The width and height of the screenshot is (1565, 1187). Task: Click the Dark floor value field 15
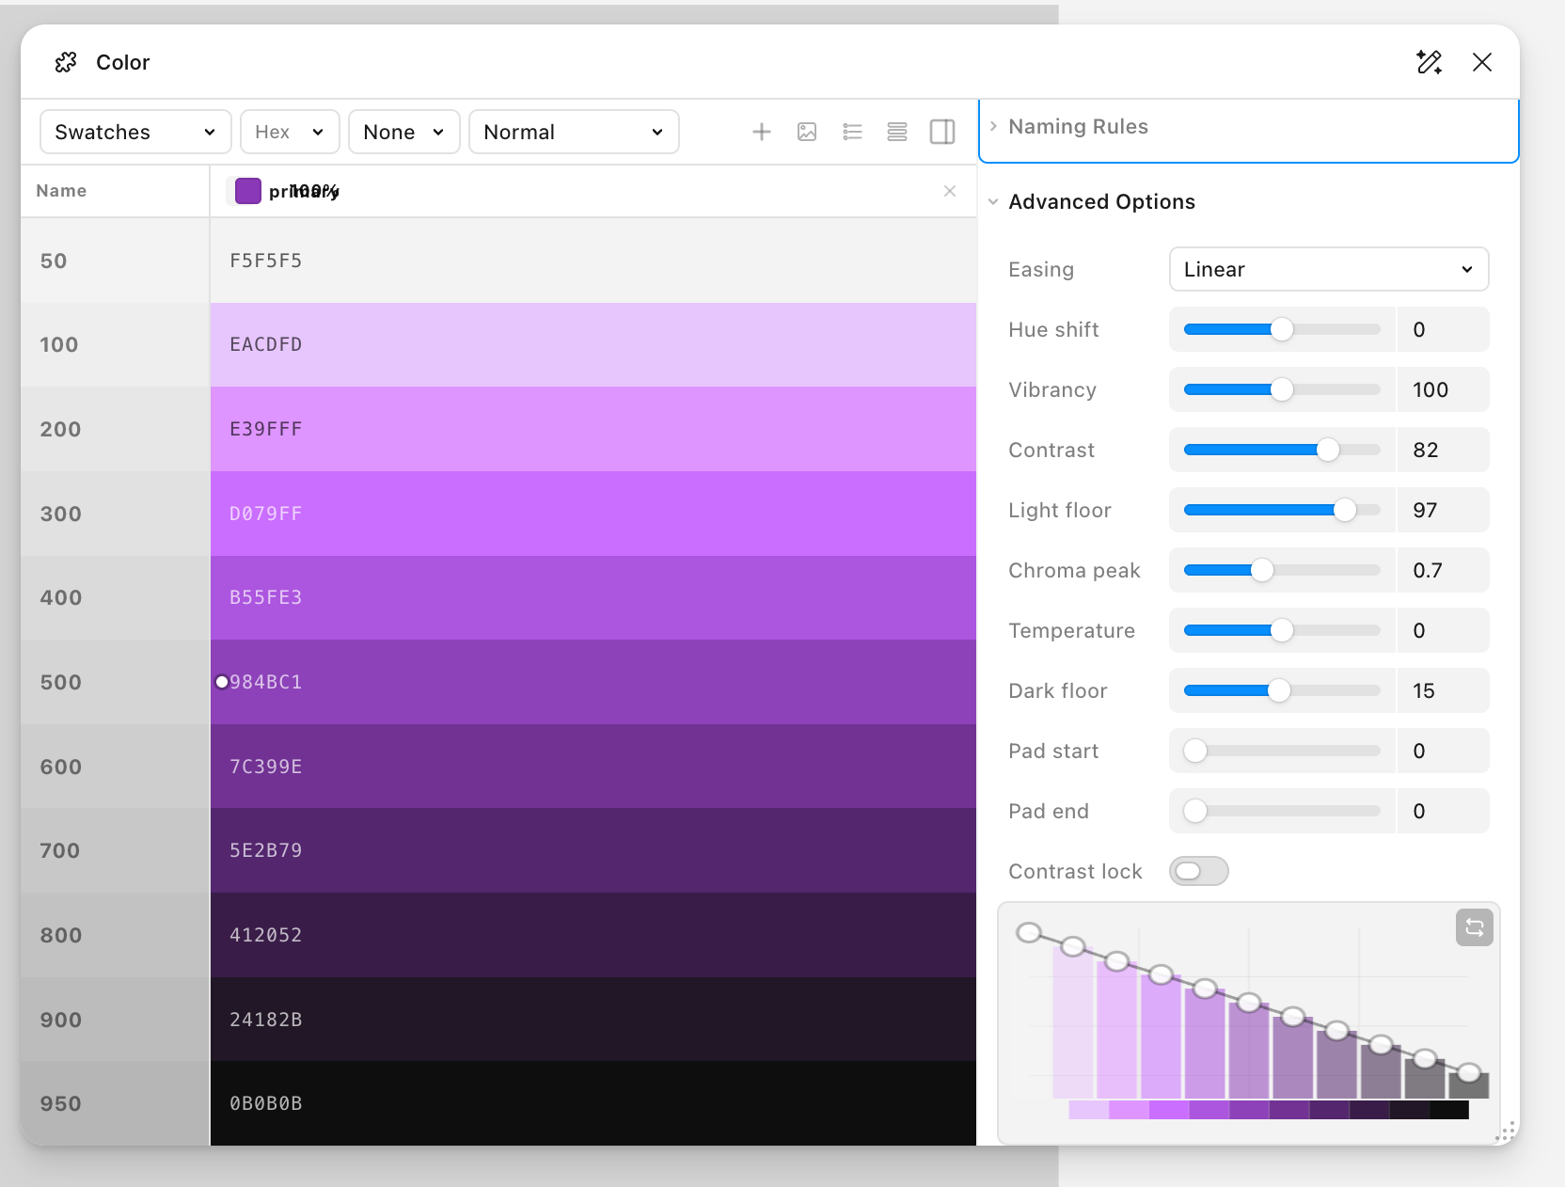point(1444,690)
